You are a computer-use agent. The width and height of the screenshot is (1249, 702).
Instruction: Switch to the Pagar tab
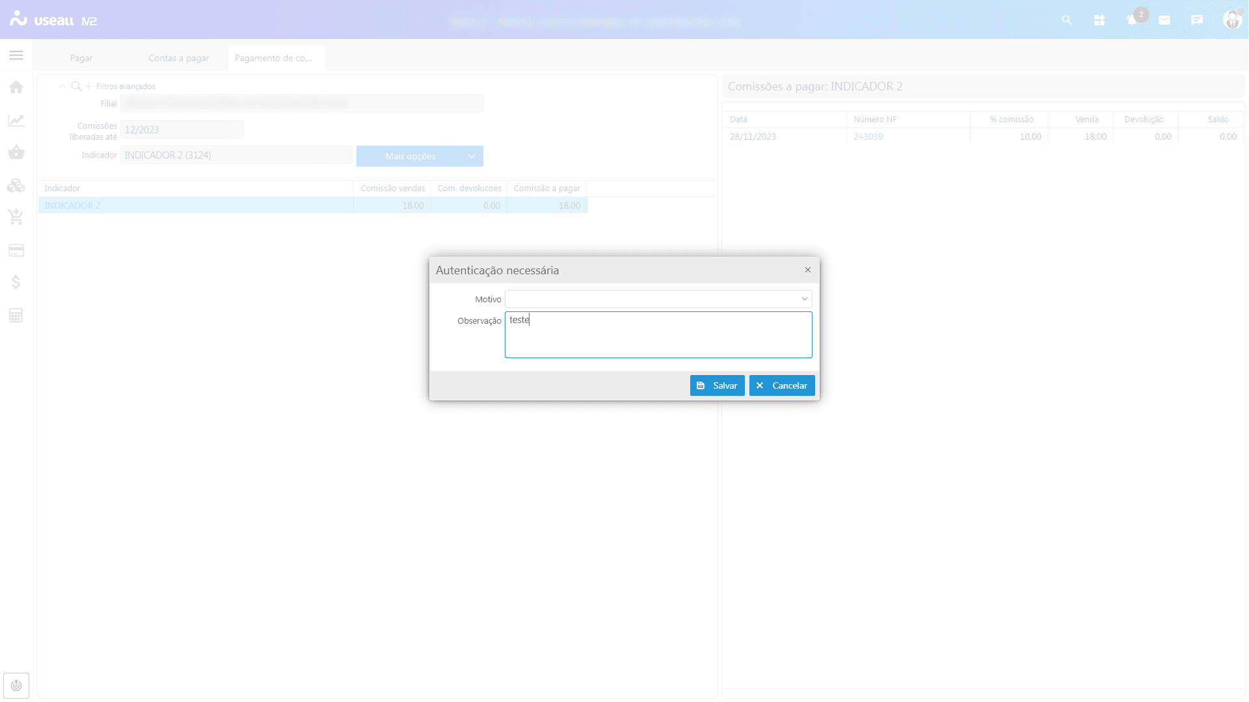pyautogui.click(x=81, y=58)
